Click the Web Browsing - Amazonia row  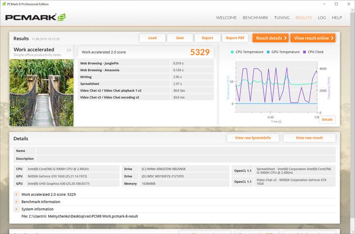146,70
